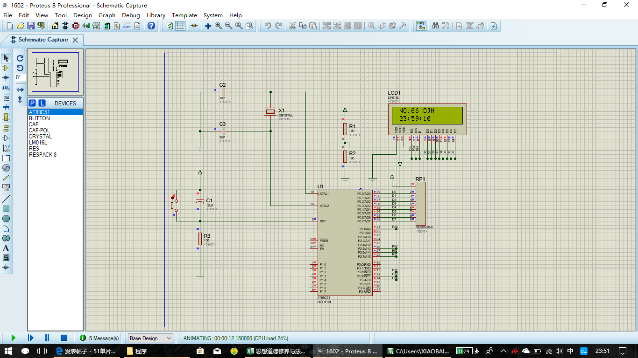Viewport: 638px width, 358px height.
Task: Click the Play simulation button
Action: tap(13, 338)
